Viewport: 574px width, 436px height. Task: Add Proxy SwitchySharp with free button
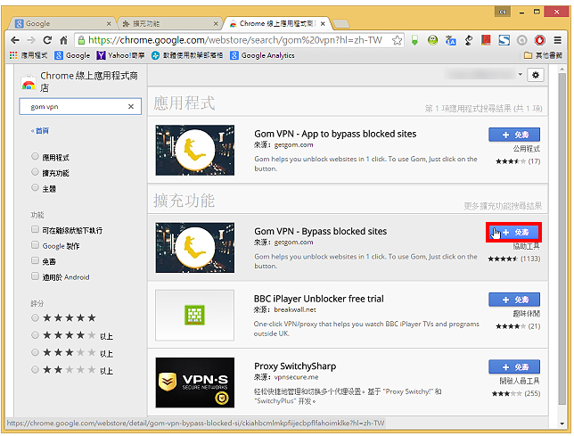click(514, 366)
